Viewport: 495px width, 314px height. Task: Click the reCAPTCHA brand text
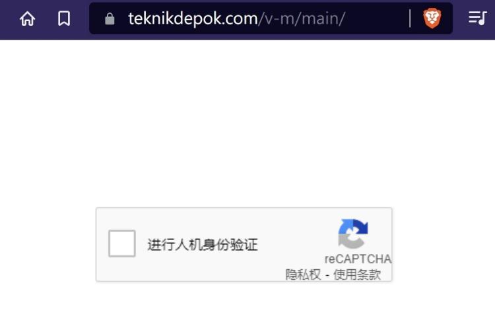click(358, 259)
